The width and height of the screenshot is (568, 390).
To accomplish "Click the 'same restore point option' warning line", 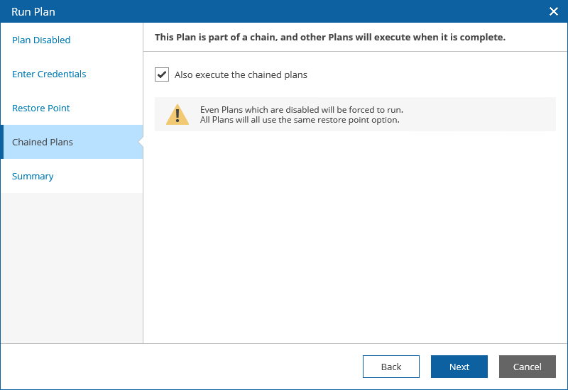I will (300, 120).
